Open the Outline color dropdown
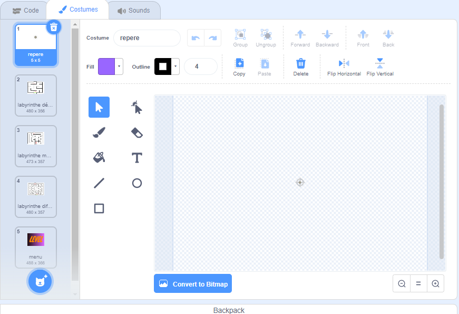The image size is (459, 314). (175, 66)
